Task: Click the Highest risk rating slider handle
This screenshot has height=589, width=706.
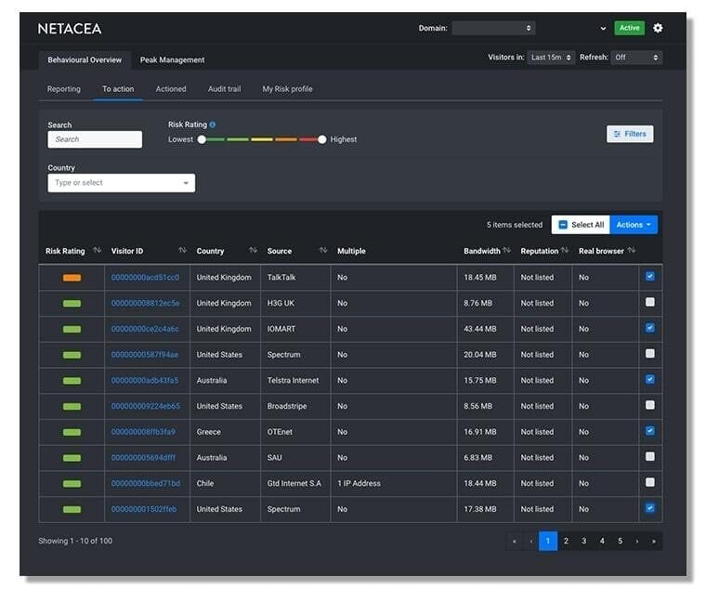Action: click(322, 139)
